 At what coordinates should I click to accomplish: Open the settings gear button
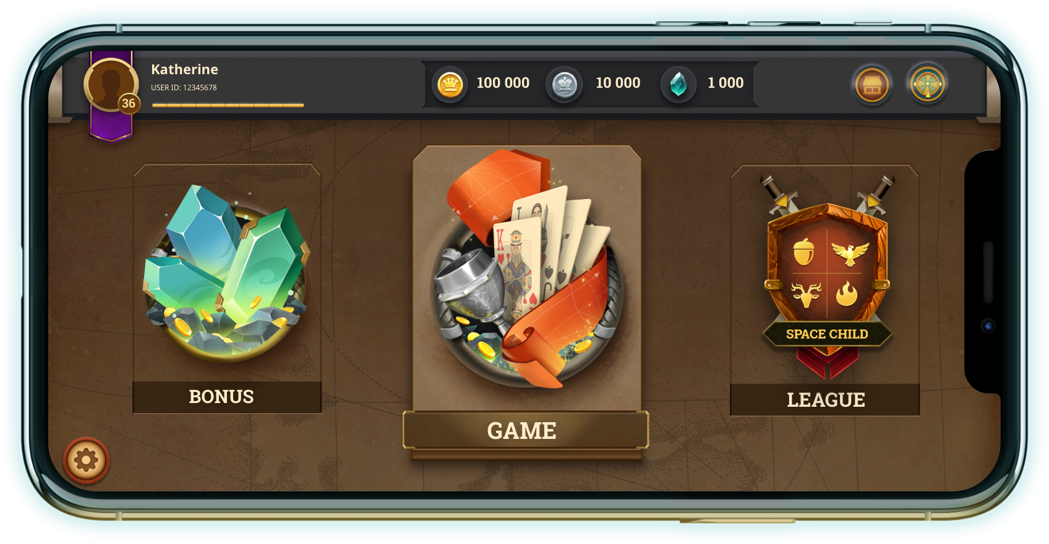coord(86,461)
